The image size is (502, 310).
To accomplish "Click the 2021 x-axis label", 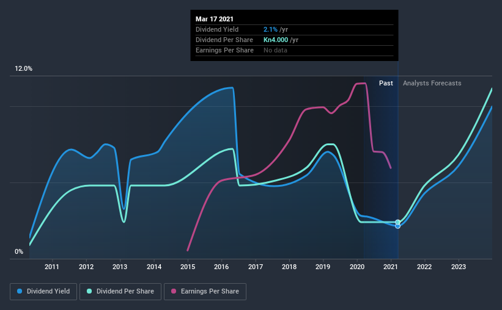I will click(x=391, y=267).
